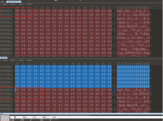Select byte 1C in row 8230h
The width and height of the screenshot is (163, 121).
pos(66,101)
